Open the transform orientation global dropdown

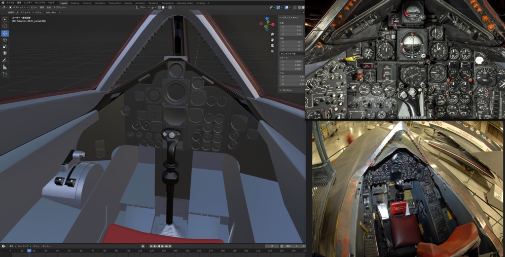[x=142, y=7]
